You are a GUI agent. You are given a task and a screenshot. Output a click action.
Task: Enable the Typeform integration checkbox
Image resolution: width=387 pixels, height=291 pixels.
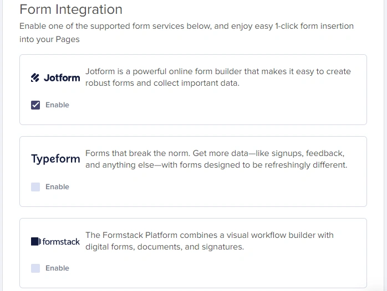click(x=35, y=187)
